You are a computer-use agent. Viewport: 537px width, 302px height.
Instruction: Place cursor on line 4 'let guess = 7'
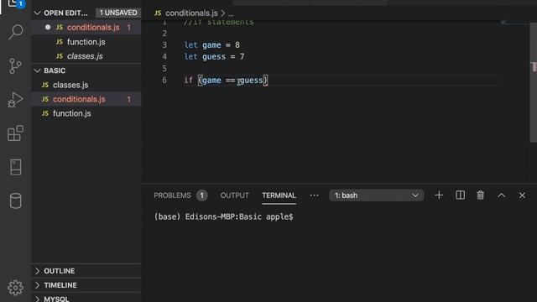[215, 56]
